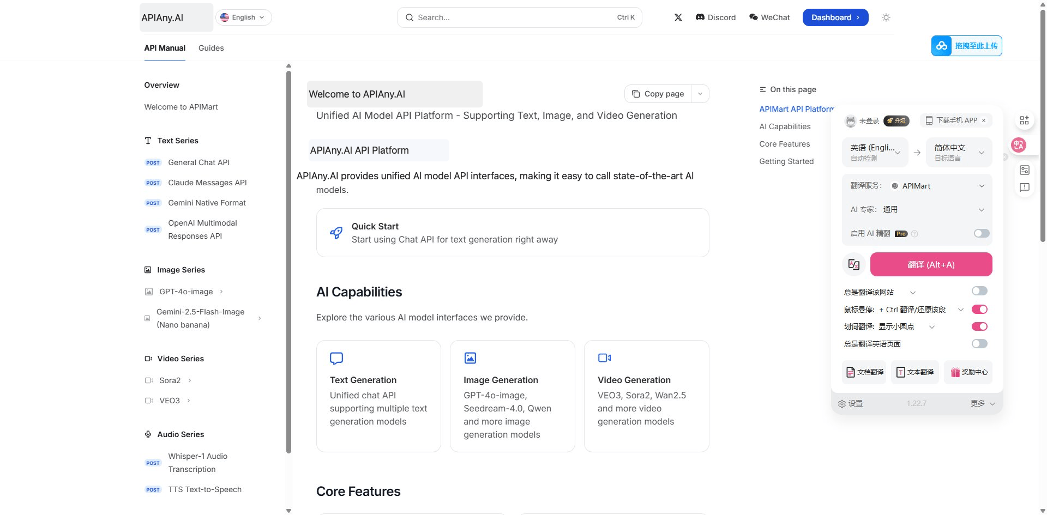This screenshot has height=515, width=1047.
Task: Click the pink translate floating icon
Action: pos(1019,145)
